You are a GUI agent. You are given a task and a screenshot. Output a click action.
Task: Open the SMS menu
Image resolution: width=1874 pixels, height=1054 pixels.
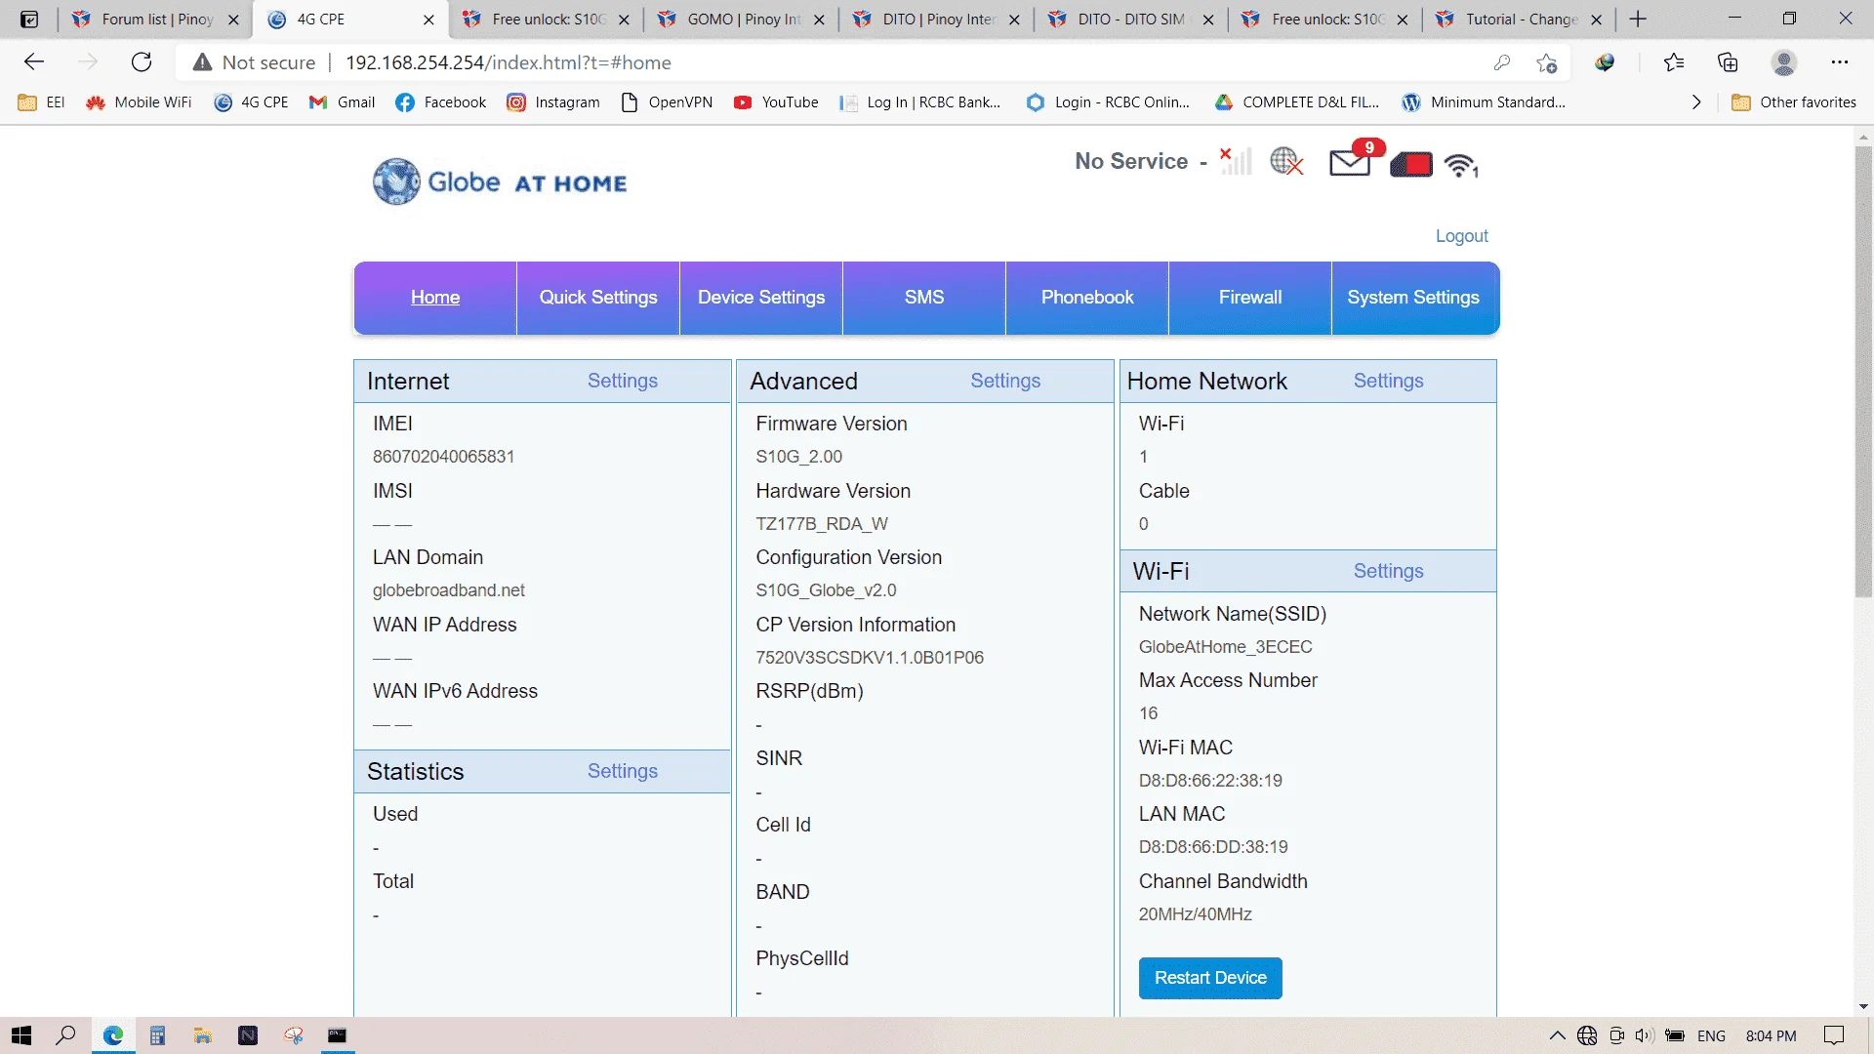924,298
